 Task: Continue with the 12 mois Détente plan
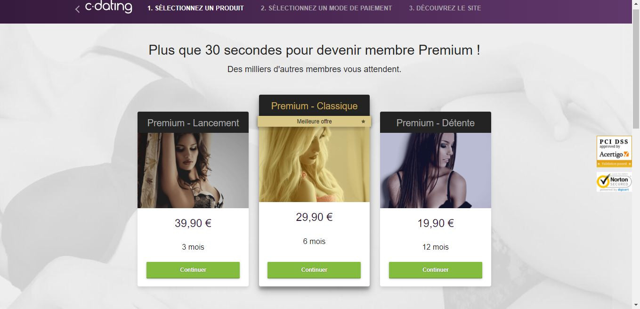[436, 270]
